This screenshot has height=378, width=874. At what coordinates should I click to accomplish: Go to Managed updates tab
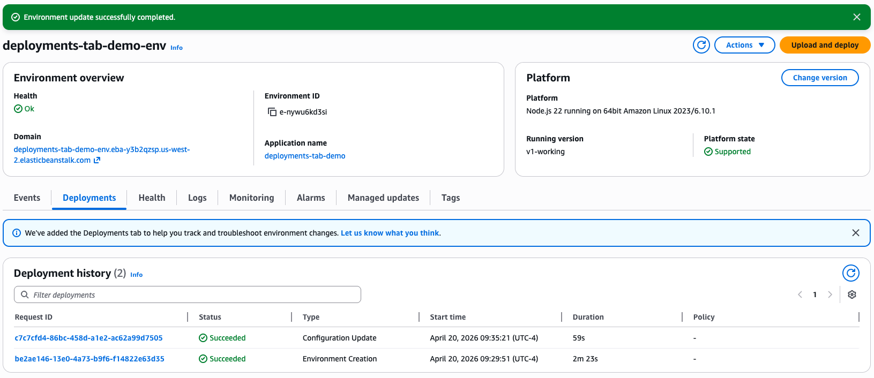(x=384, y=198)
